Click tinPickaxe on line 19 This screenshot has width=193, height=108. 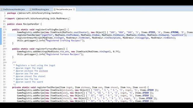[x=72, y=35]
